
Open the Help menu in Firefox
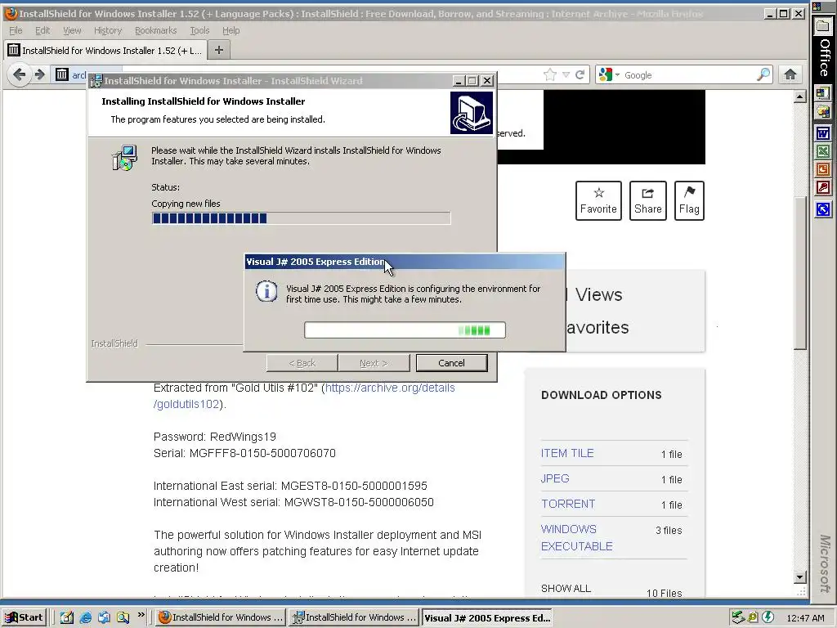(231, 30)
